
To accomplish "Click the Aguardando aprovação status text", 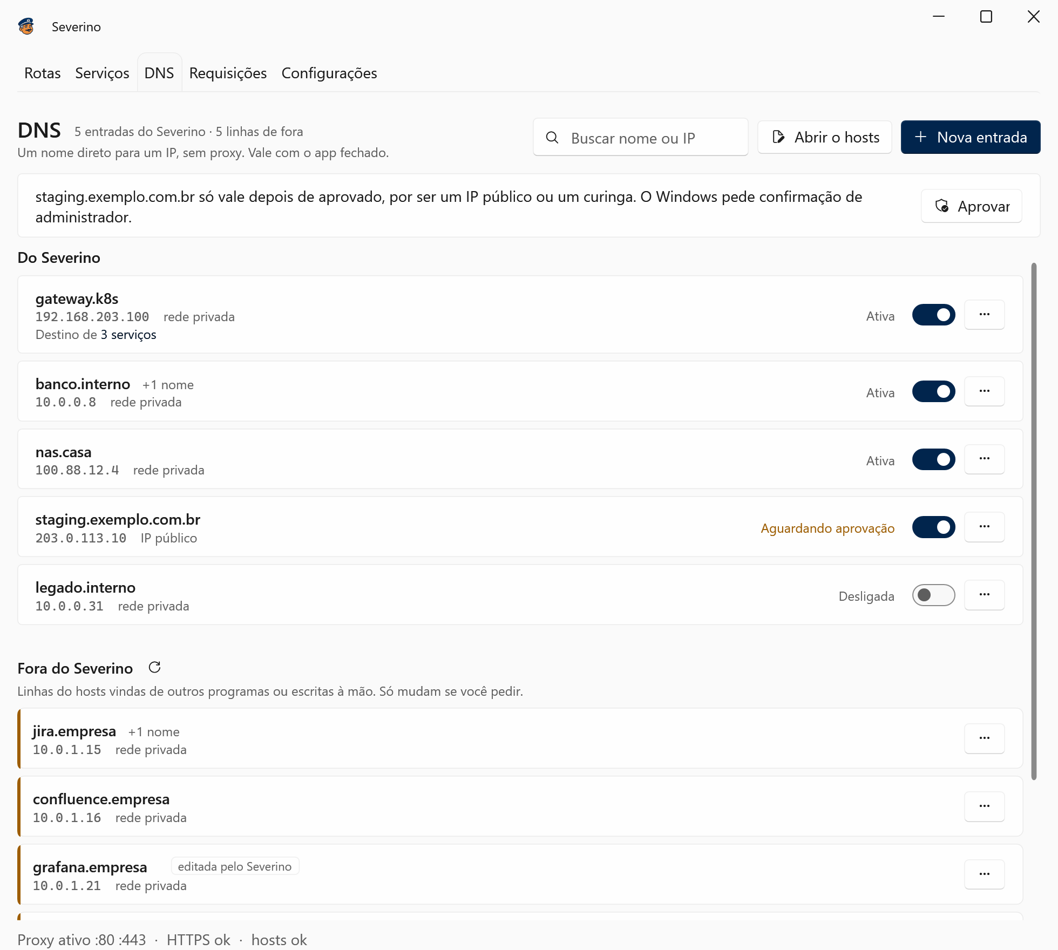I will pyautogui.click(x=828, y=528).
